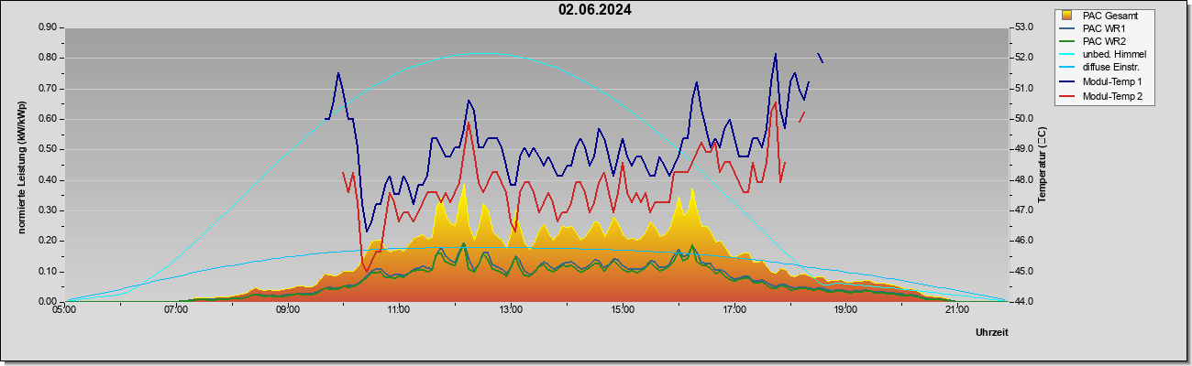Click the 44.0 temperature axis value
This screenshot has height=366, width=1192.
[1023, 302]
